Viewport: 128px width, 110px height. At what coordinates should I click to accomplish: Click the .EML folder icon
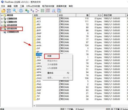pyautogui.click(x=35, y=42)
